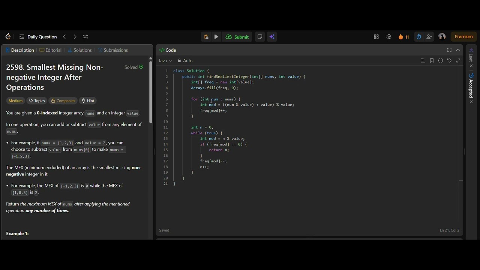Viewport: 480px width, 270px height.
Task: Run the code with play icon
Action: coord(216,37)
